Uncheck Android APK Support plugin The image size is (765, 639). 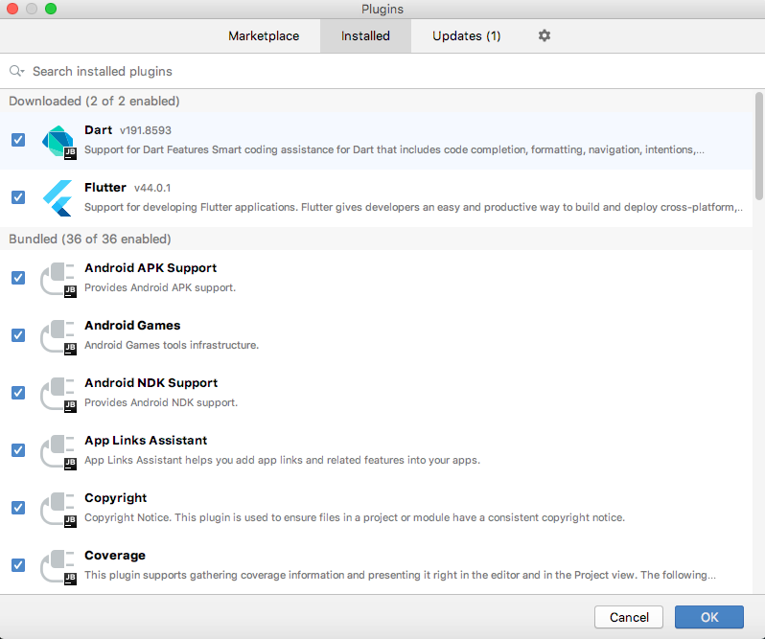pyautogui.click(x=18, y=278)
